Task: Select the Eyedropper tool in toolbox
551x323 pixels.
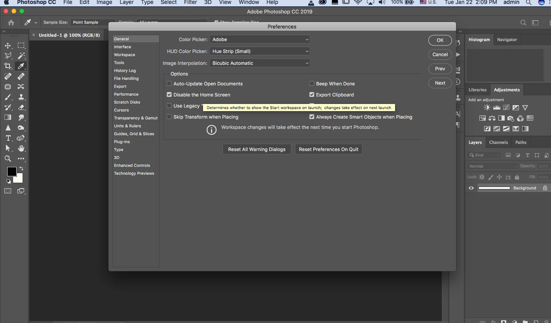Action: point(21,66)
